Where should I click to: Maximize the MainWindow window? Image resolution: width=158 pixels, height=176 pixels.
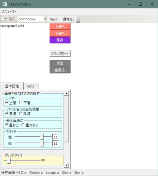point(140,4)
